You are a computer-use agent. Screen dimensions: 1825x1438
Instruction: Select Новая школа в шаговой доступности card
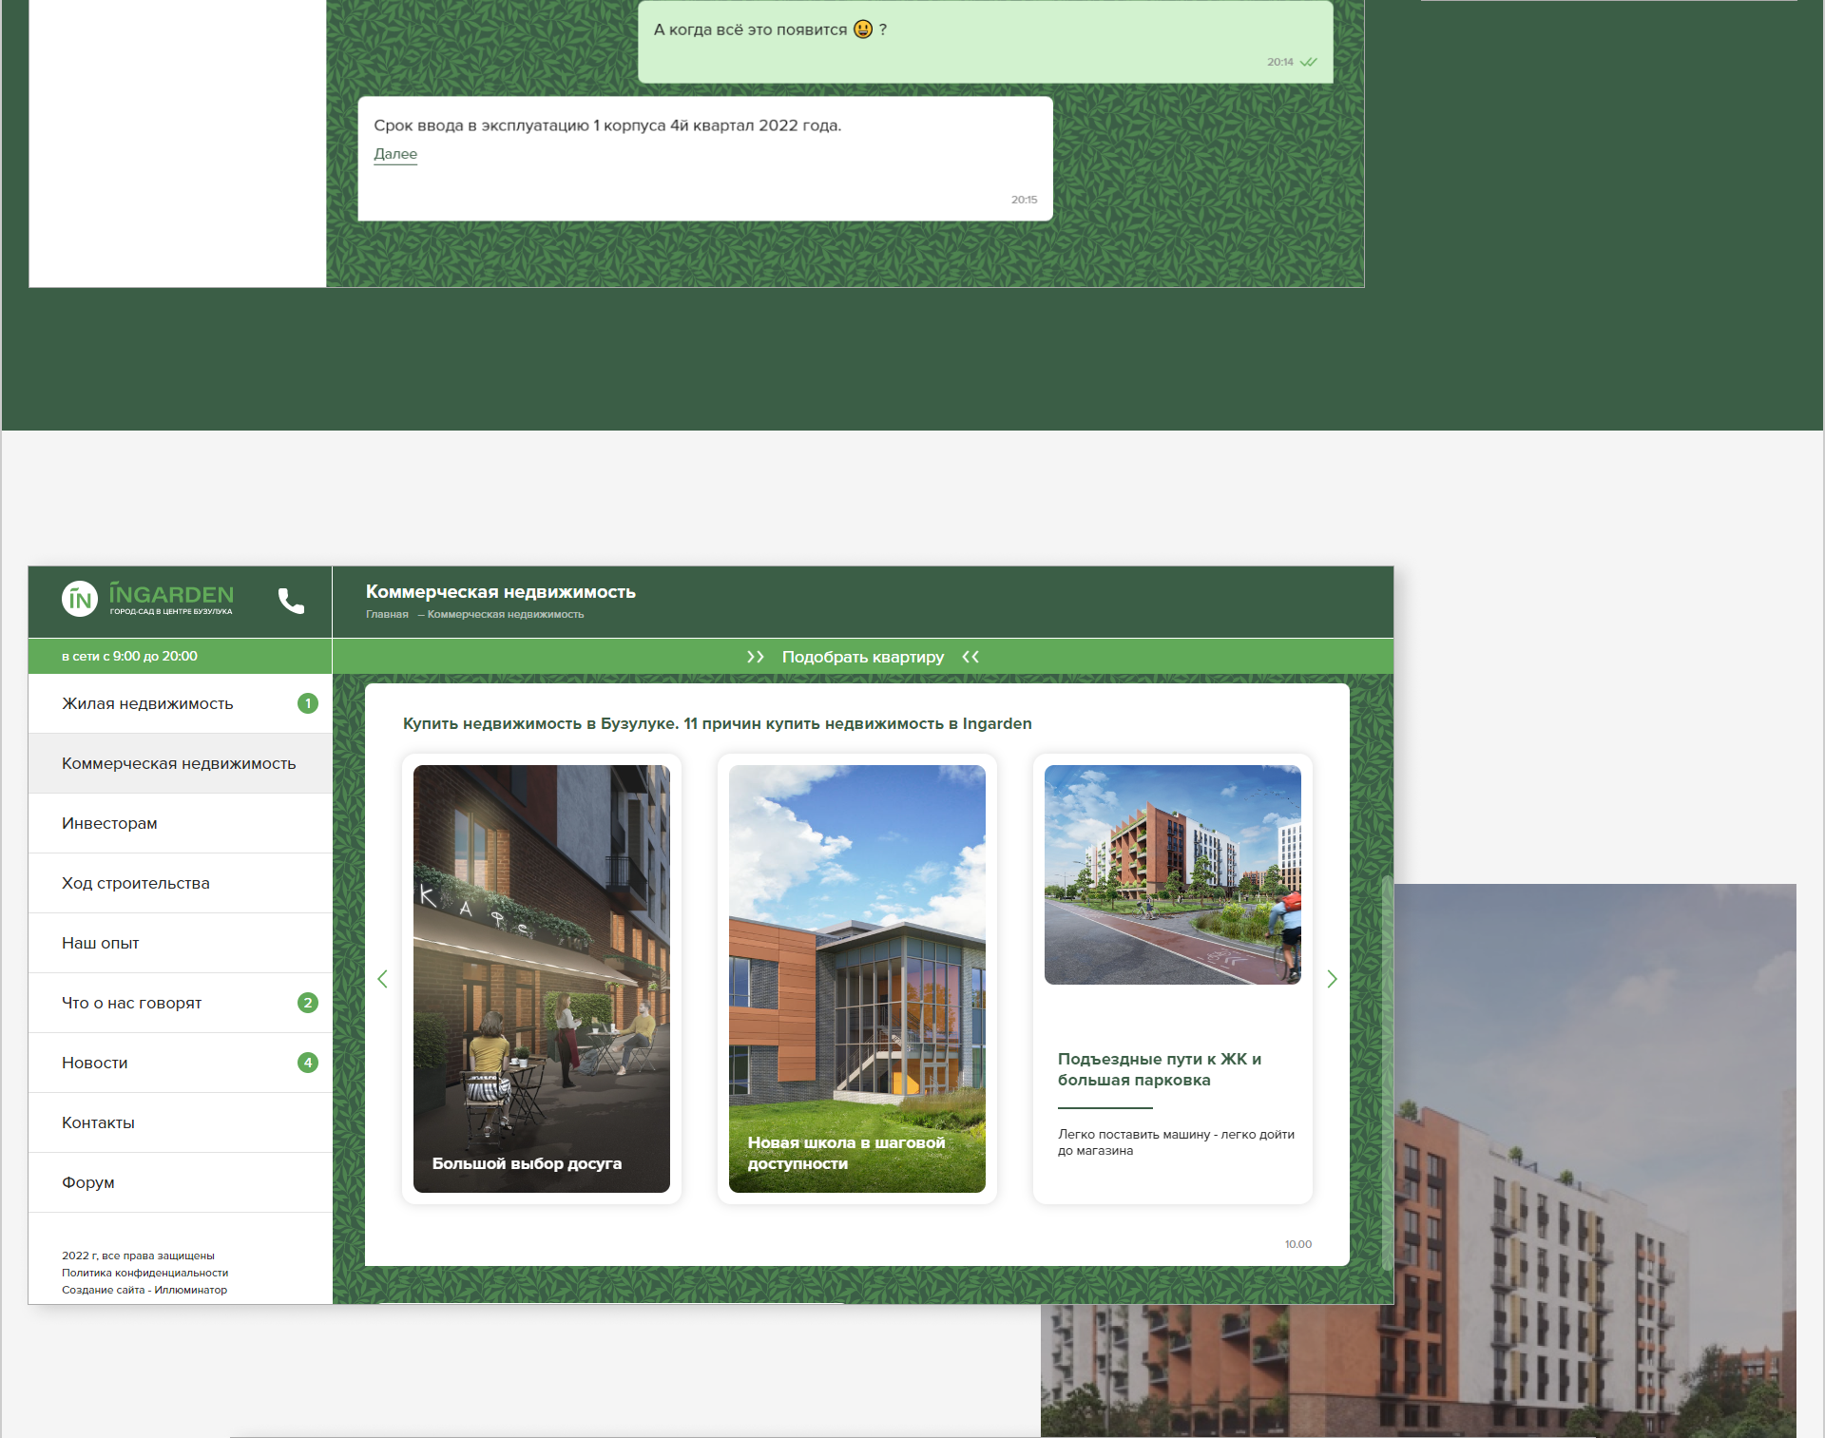[x=857, y=979]
